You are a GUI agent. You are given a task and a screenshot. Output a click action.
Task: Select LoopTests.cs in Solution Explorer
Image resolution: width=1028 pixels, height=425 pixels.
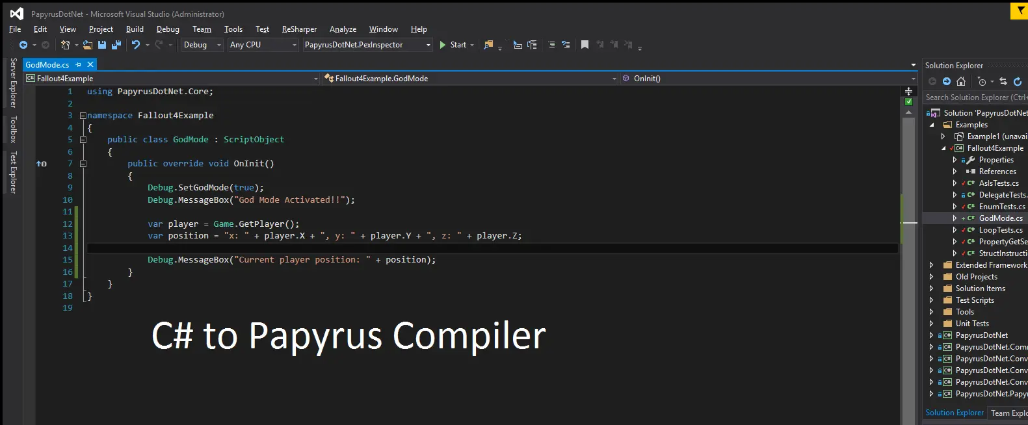pos(1001,230)
